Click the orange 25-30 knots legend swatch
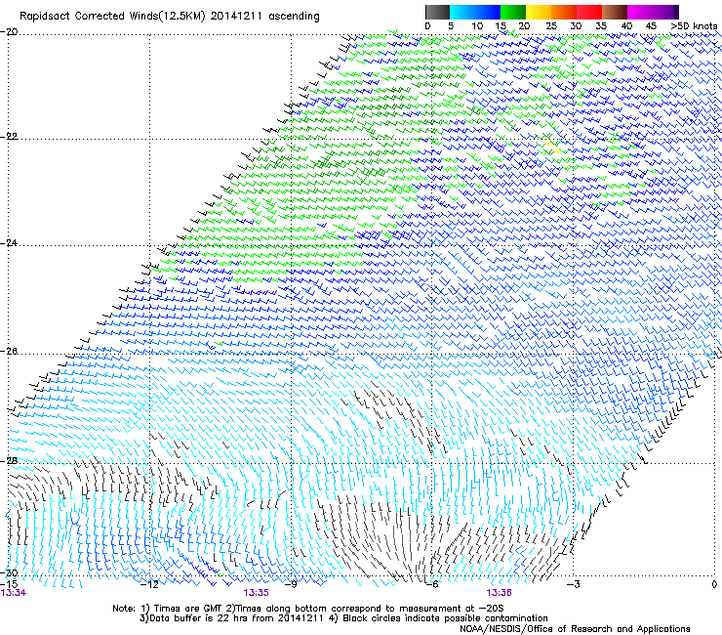The height and width of the screenshot is (635, 722). [x=564, y=12]
